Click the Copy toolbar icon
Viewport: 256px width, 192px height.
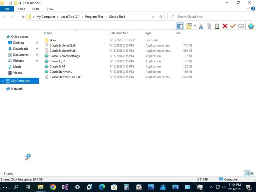[209, 26]
